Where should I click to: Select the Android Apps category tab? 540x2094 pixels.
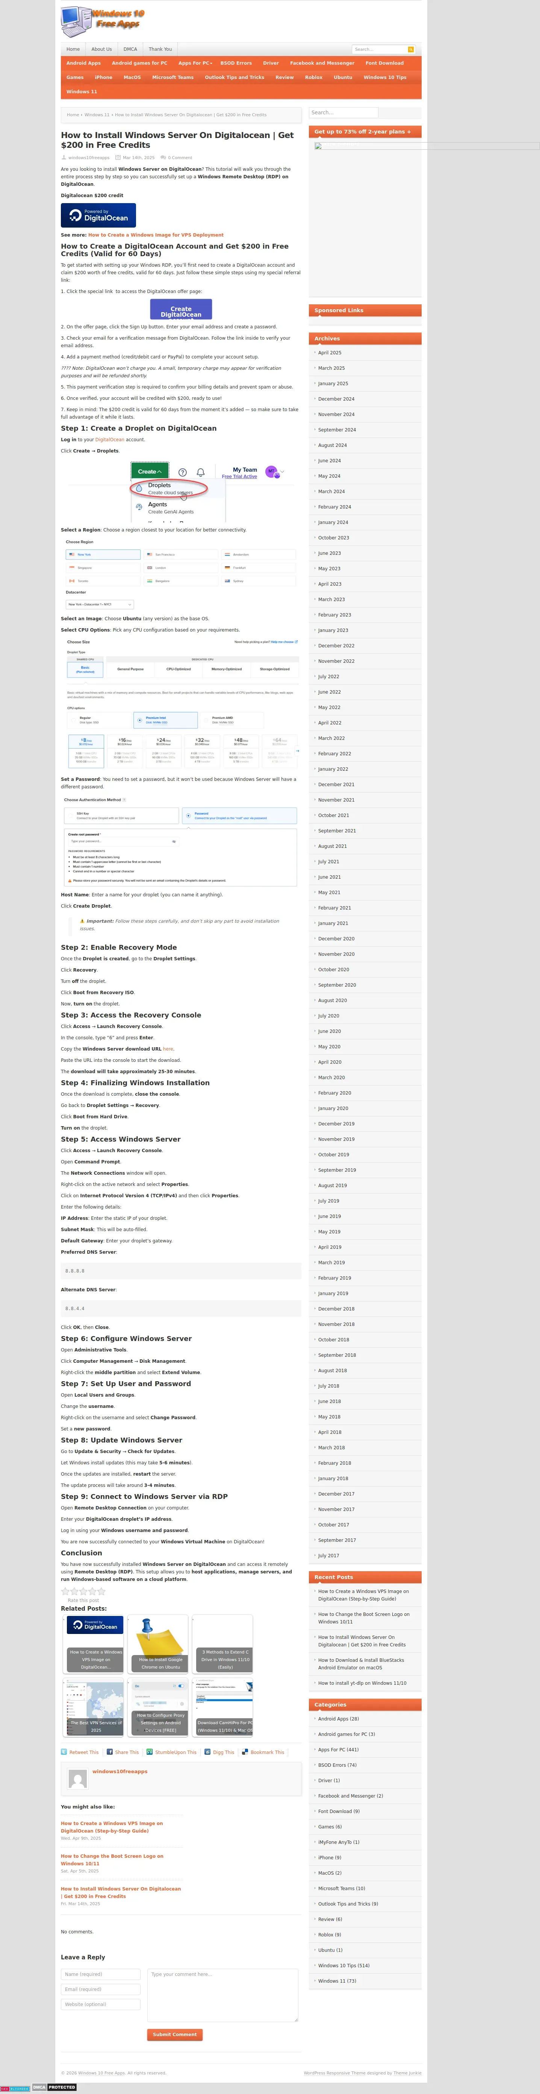tap(84, 64)
